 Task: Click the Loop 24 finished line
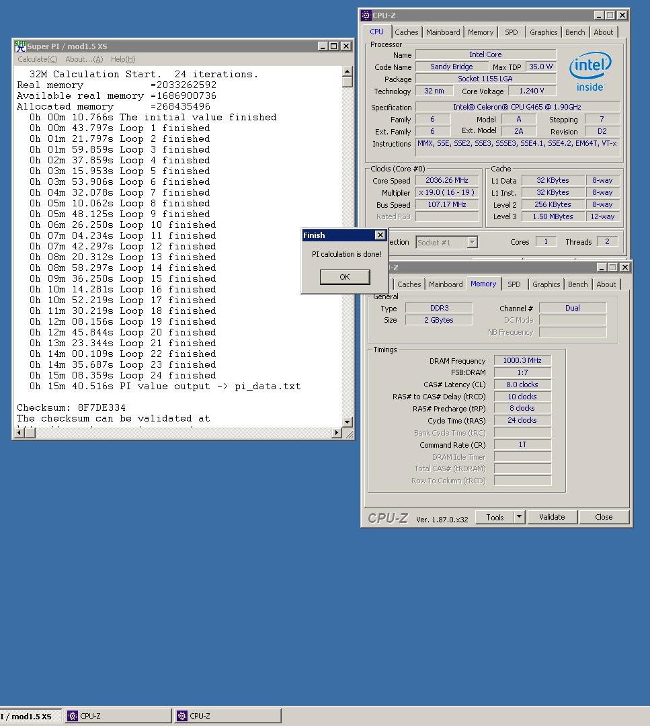tap(123, 376)
